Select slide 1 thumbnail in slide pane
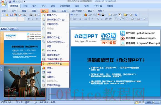161x105 pixels. pos(22,48)
